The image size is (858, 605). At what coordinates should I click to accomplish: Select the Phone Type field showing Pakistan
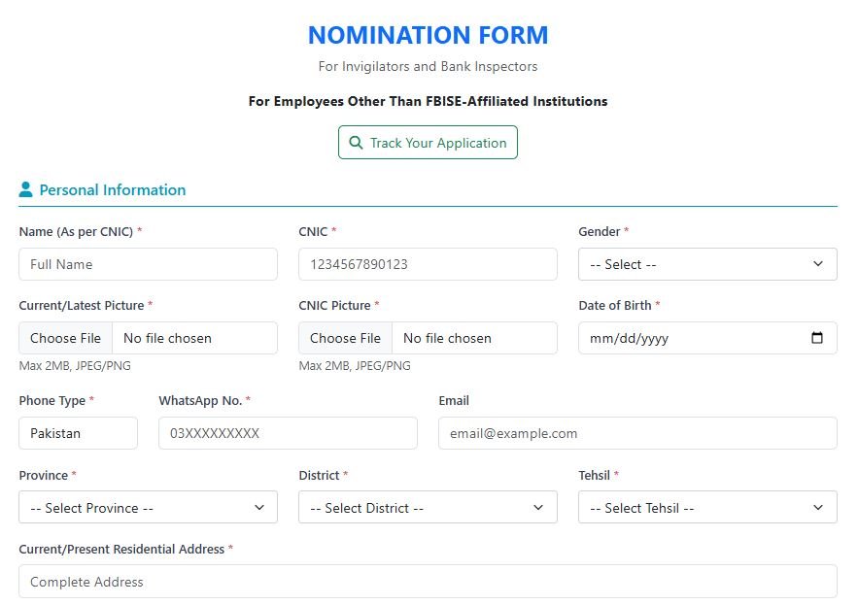coord(78,433)
